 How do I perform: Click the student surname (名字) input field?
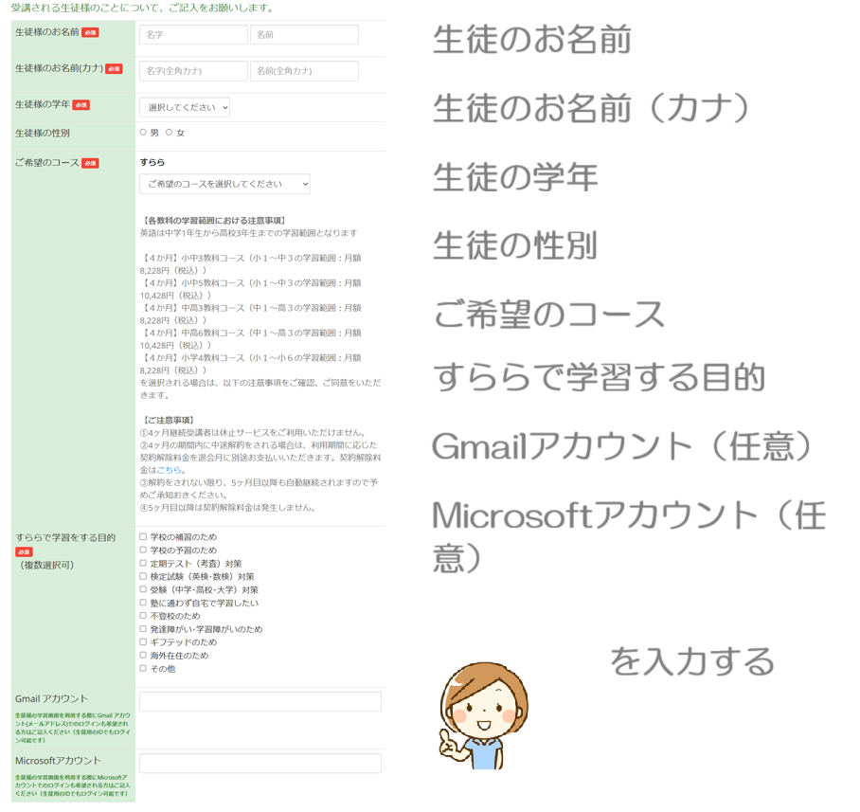pyautogui.click(x=193, y=35)
